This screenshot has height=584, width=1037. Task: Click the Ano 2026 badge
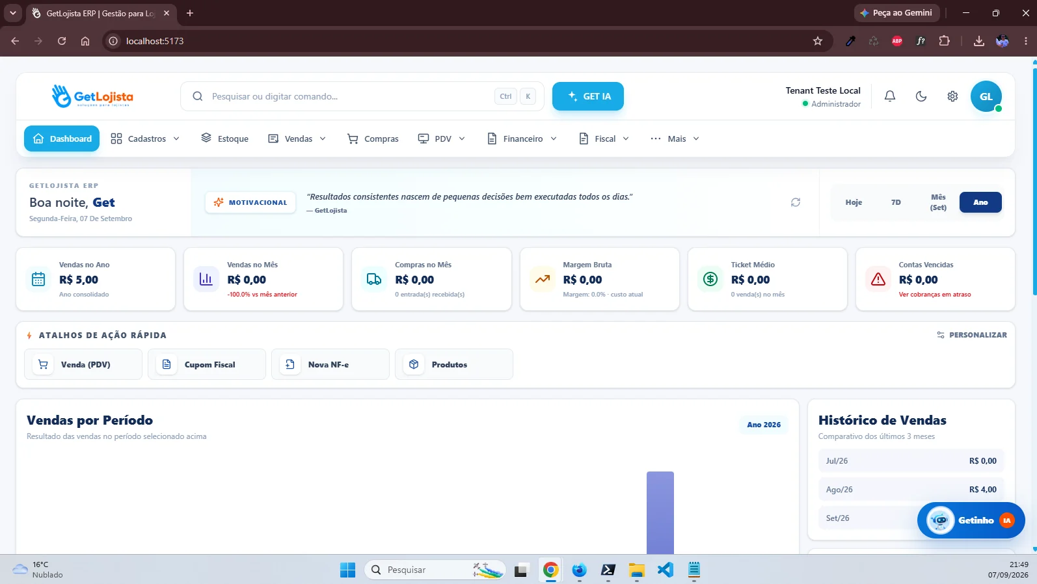[764, 425]
